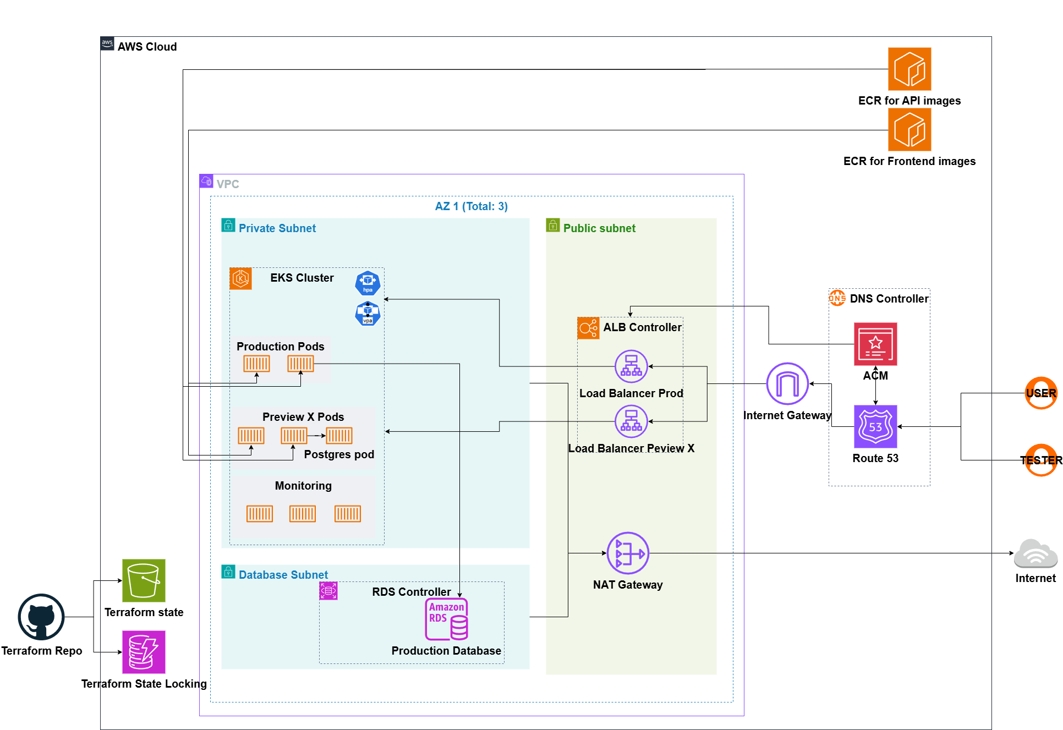Select the Terraform state S3 bucket icon
This screenshot has width=1063, height=730.
[x=143, y=580]
